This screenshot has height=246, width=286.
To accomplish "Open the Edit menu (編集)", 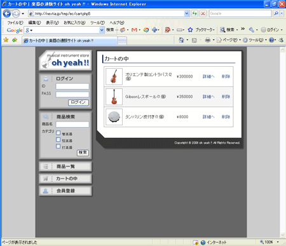I will tap(34, 23).
